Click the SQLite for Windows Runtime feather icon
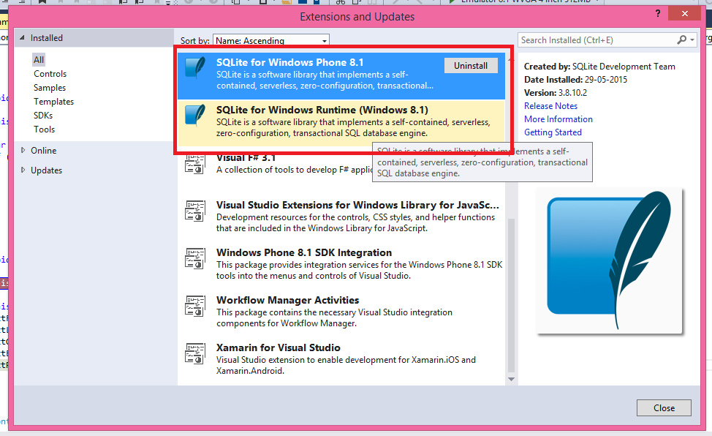Screen dimensions: 712x436 click(195, 115)
